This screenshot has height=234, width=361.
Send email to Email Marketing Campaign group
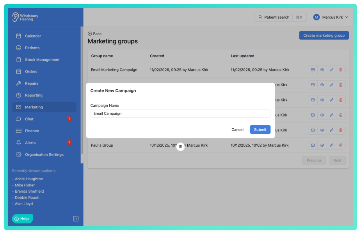point(313,70)
